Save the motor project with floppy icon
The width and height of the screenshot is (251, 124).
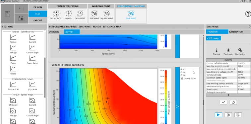click(x=8, y=14)
